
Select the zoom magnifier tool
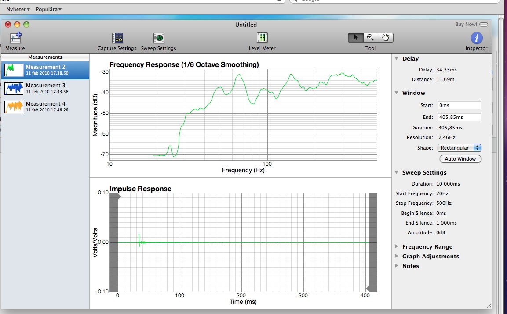point(371,38)
